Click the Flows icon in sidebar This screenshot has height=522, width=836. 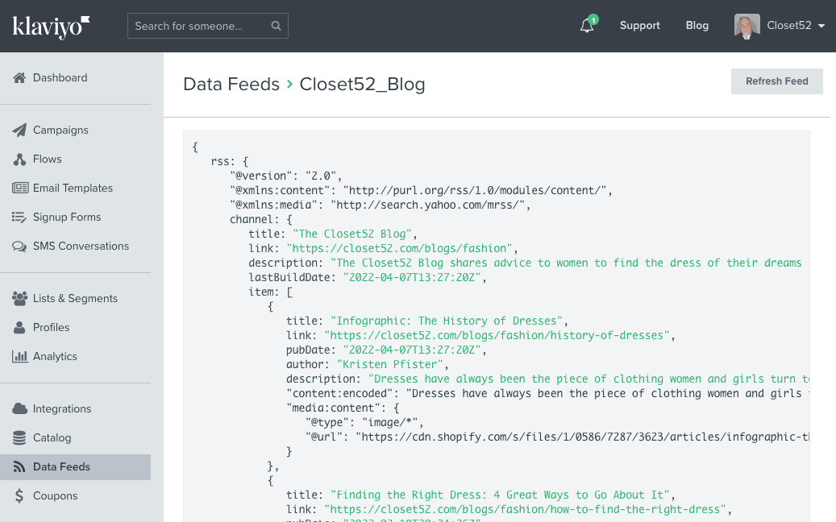coord(19,159)
